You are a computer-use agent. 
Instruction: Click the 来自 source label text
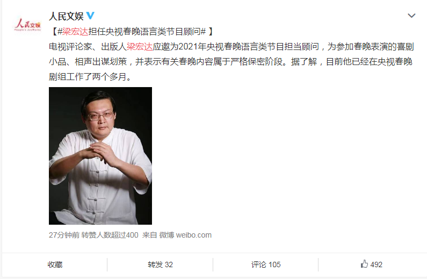[x=149, y=235]
